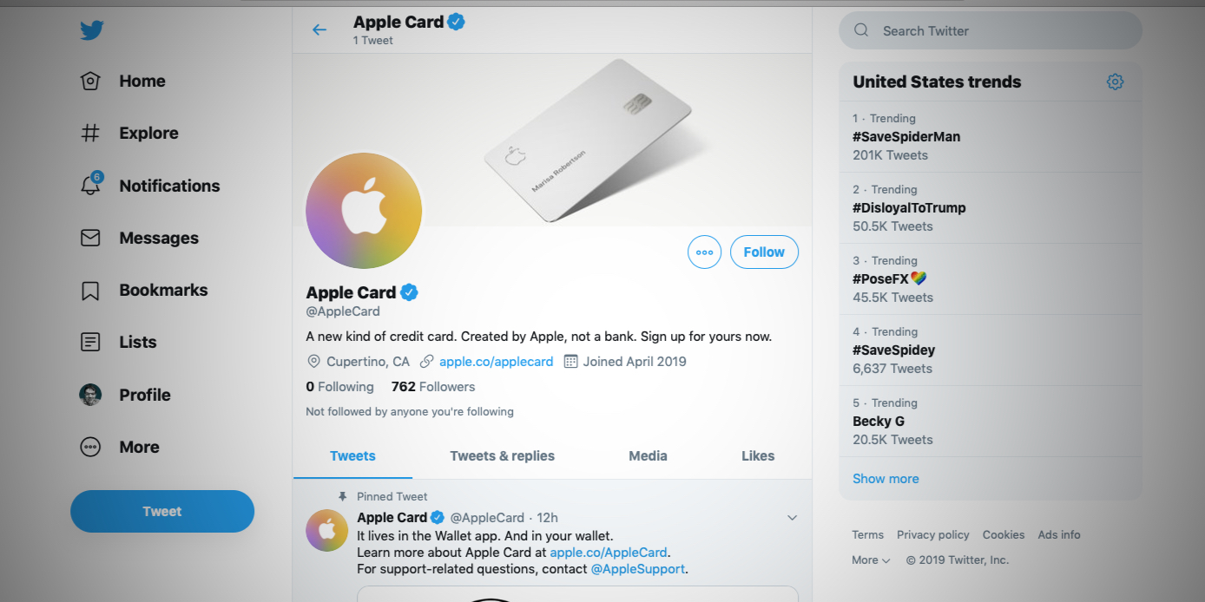Open the three-dots profile options button
1205x602 pixels.
[704, 252]
